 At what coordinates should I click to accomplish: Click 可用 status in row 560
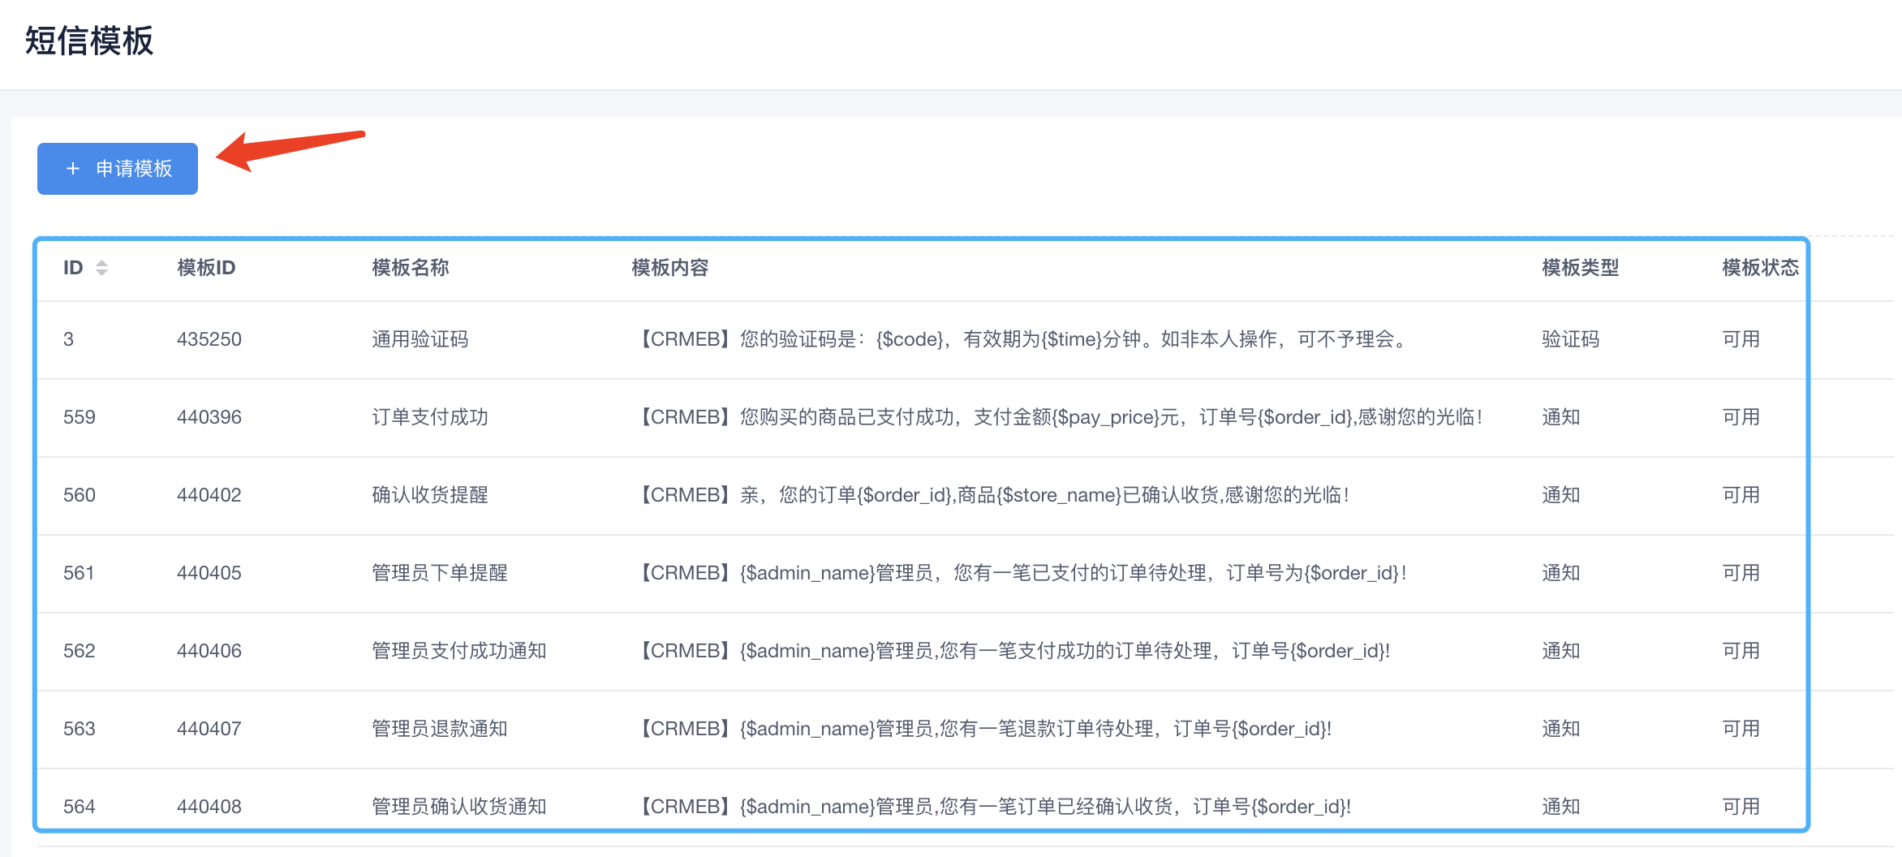click(x=1741, y=495)
